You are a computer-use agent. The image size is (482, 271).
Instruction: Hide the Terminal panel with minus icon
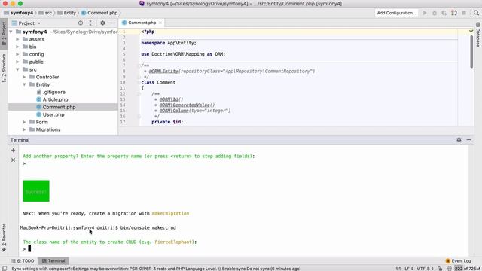468,139
